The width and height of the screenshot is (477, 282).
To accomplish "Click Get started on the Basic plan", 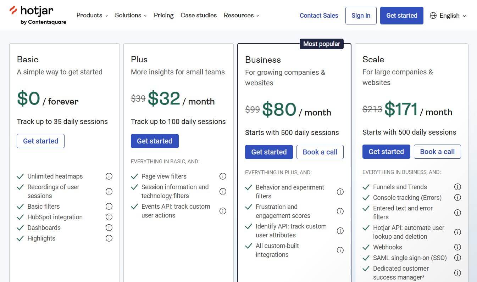I will 40,141.
